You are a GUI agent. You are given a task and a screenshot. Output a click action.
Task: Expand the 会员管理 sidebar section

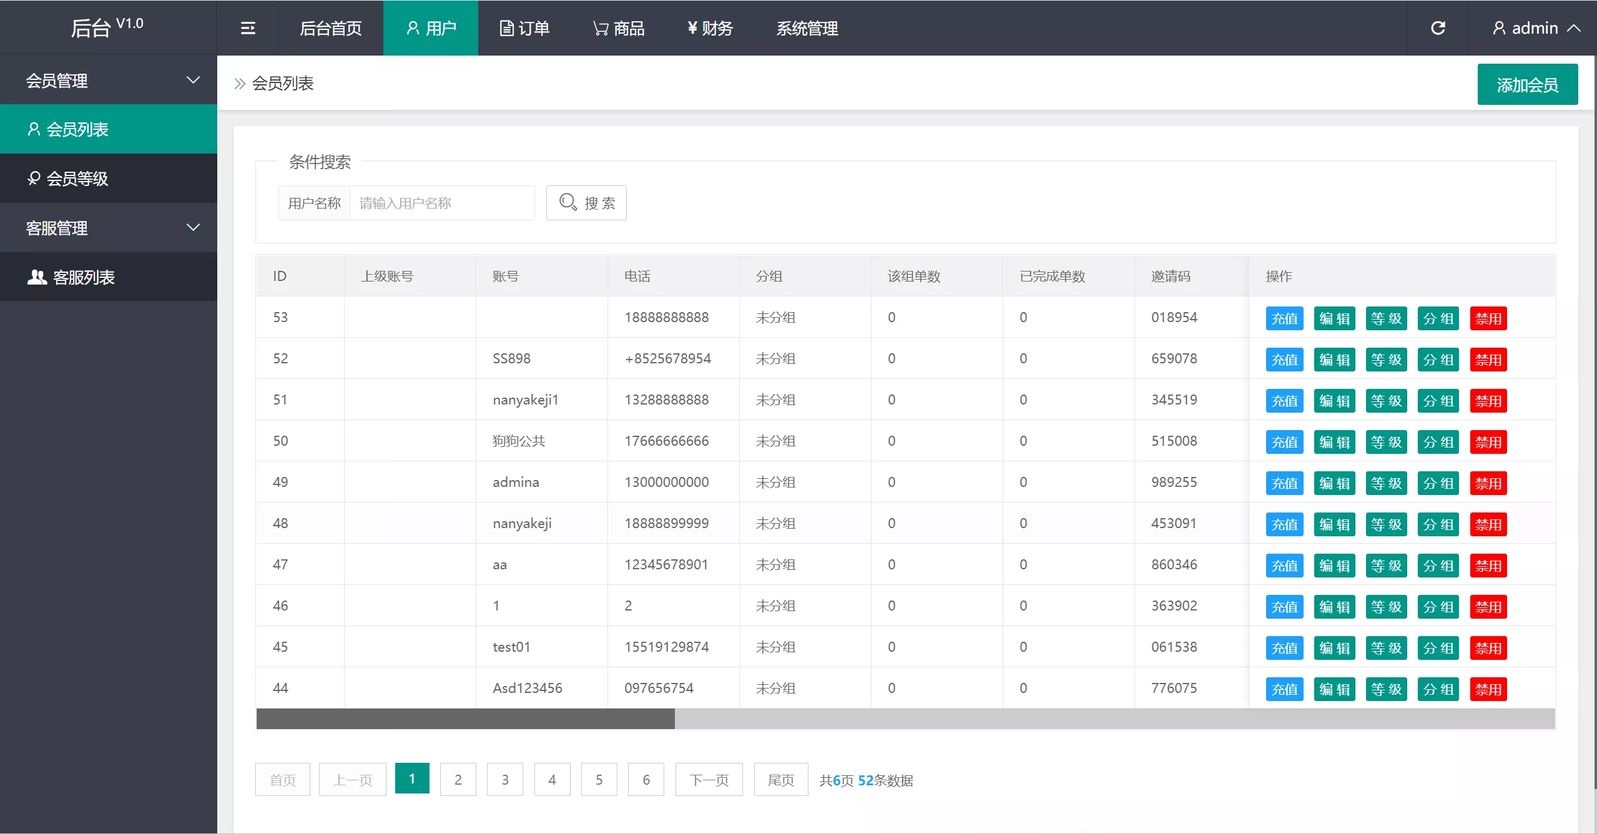tap(108, 80)
